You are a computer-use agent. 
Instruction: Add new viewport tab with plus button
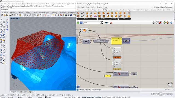(35, 92)
